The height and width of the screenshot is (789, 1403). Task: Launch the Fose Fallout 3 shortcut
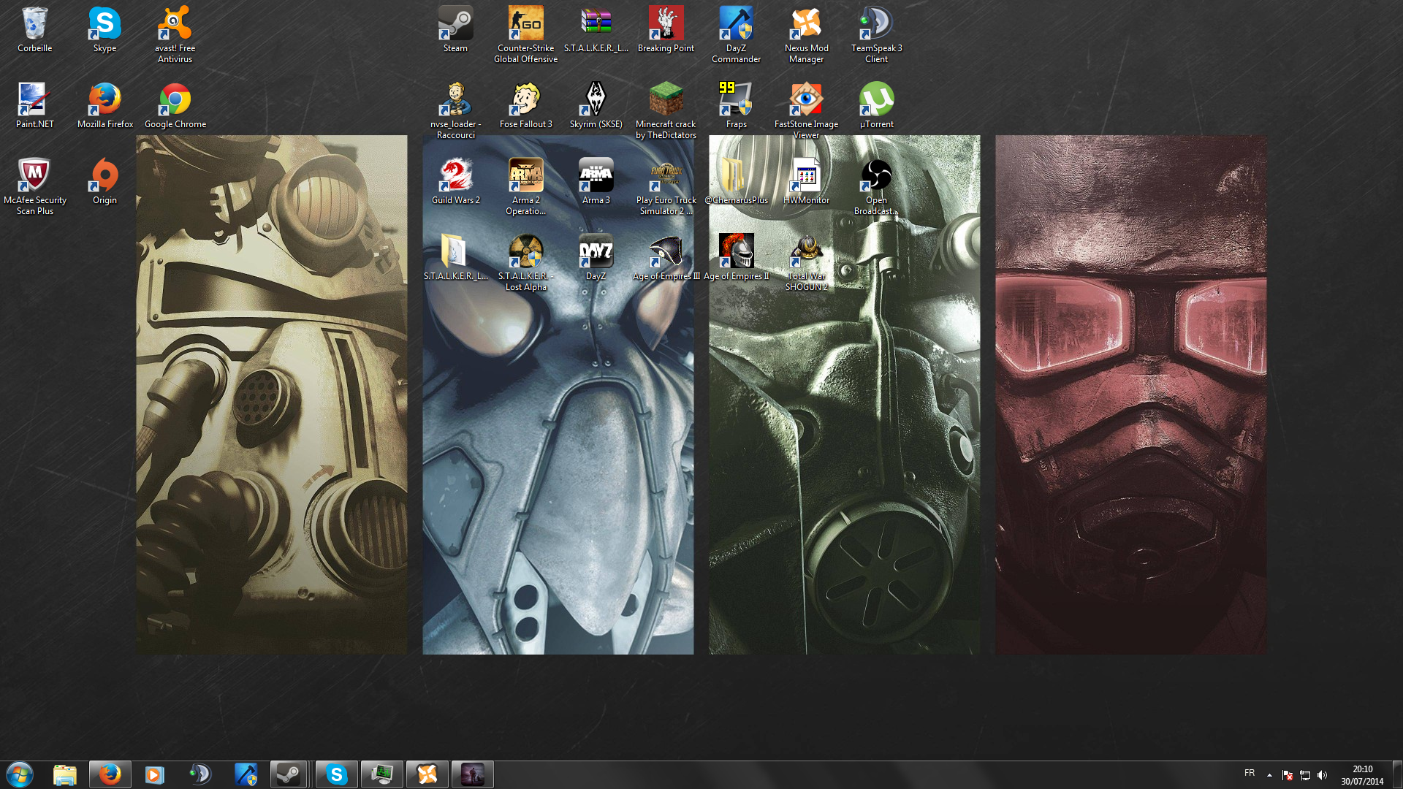click(x=525, y=106)
